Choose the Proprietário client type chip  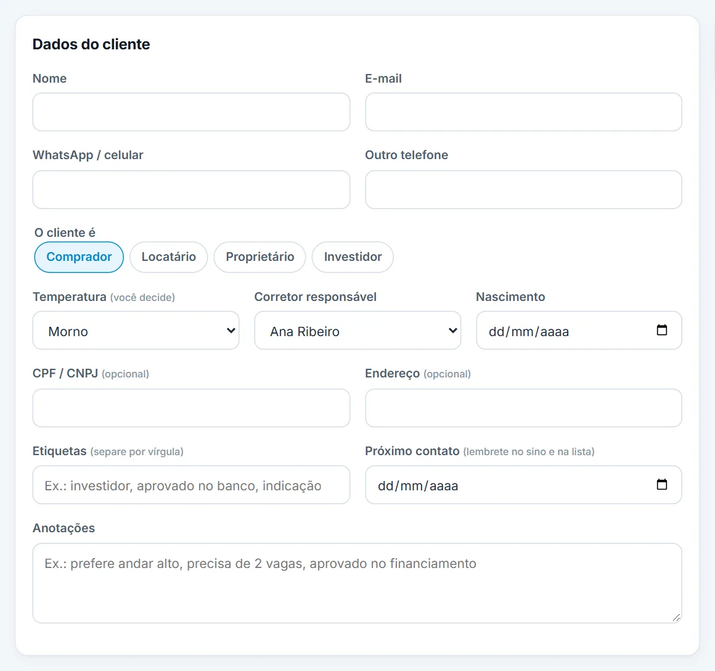260,257
